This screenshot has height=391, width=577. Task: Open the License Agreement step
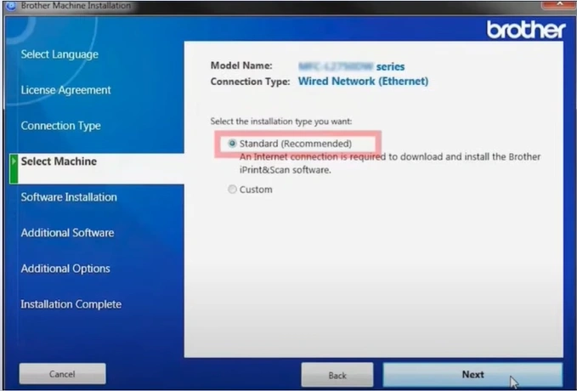click(x=65, y=90)
